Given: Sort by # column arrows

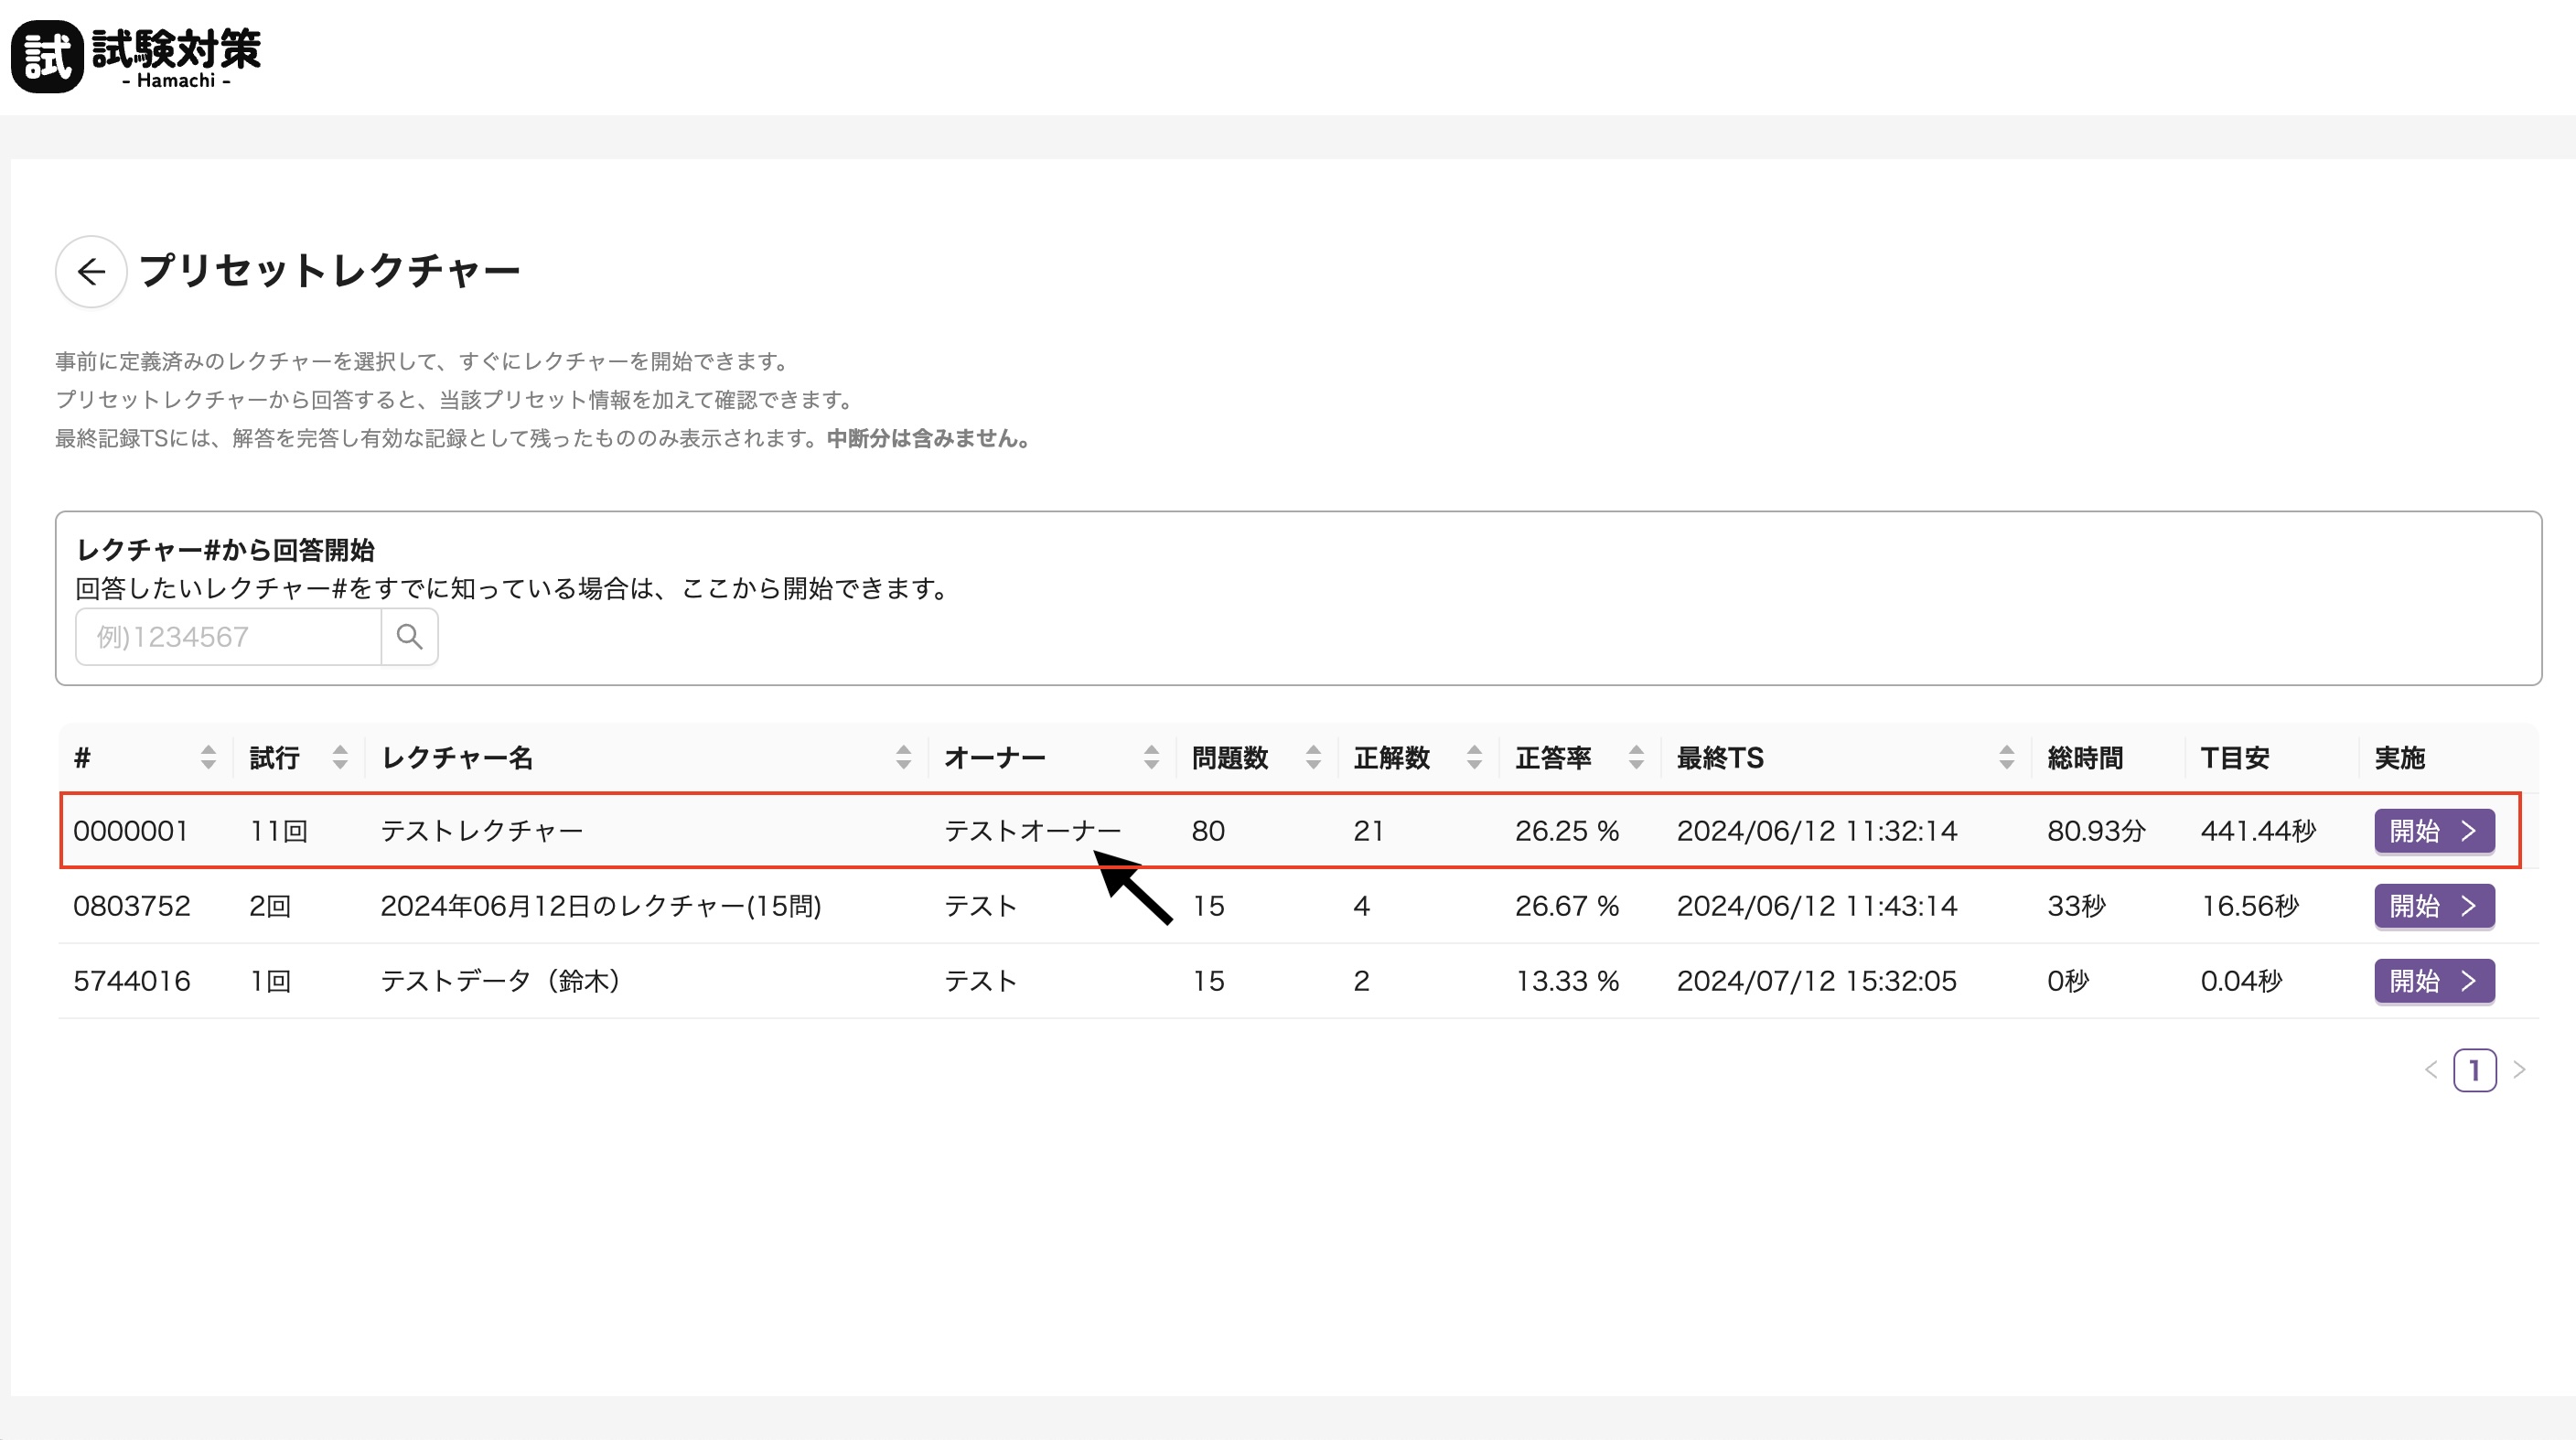Looking at the screenshot, I should pyautogui.click(x=208, y=758).
